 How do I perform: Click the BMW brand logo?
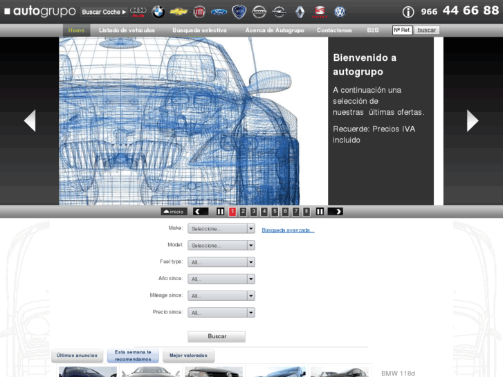click(x=158, y=12)
